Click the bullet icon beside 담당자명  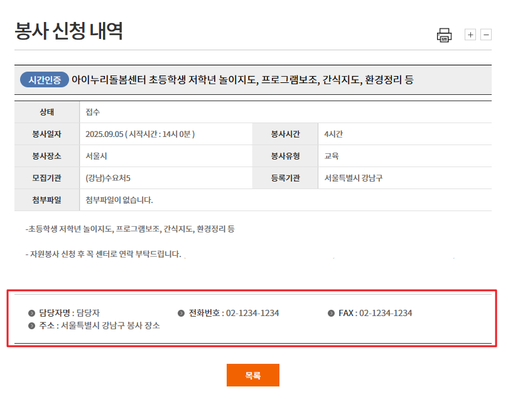coord(32,313)
